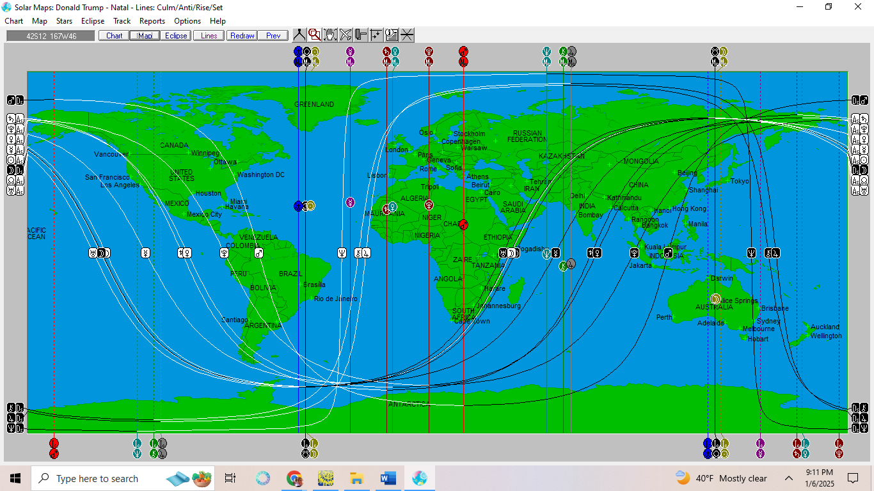Viewport: 874px width, 491px height.
Task: Click the Cairo city label
Action: point(492,192)
